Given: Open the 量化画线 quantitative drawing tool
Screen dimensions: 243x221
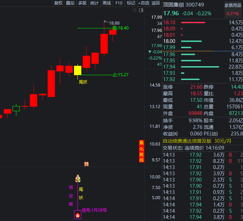Looking at the screenshot, I should pyautogui.click(x=141, y=151).
